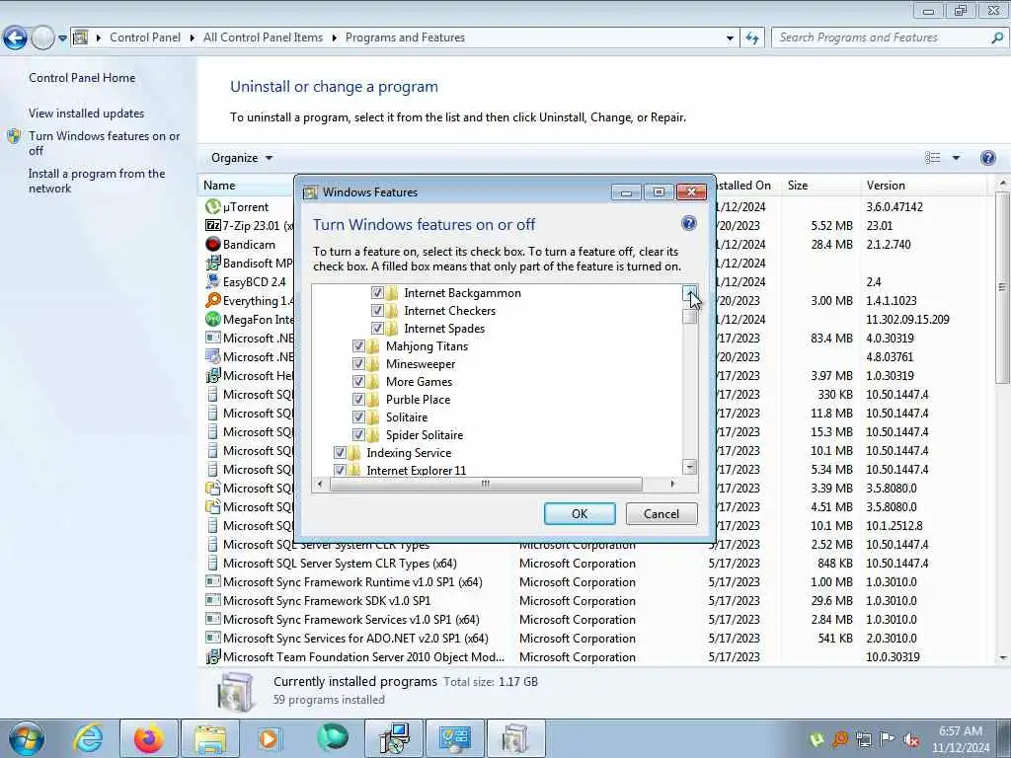Click the volume icon in the system tray
The height and width of the screenshot is (758, 1011).
(911, 740)
